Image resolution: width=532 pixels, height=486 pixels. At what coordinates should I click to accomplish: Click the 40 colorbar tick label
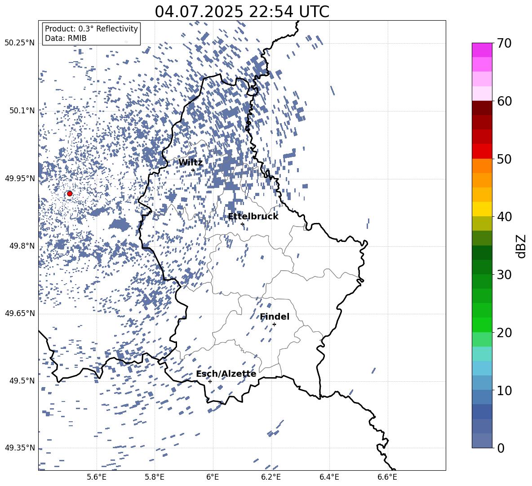click(x=504, y=217)
